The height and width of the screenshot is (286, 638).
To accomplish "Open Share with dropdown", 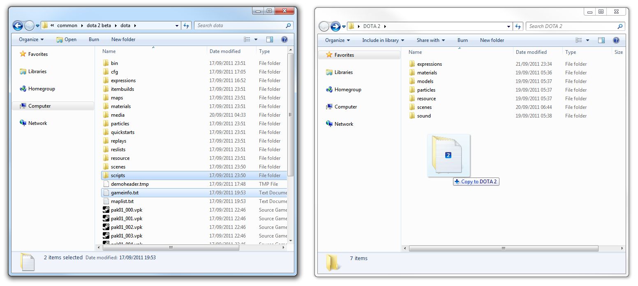I will click(430, 40).
